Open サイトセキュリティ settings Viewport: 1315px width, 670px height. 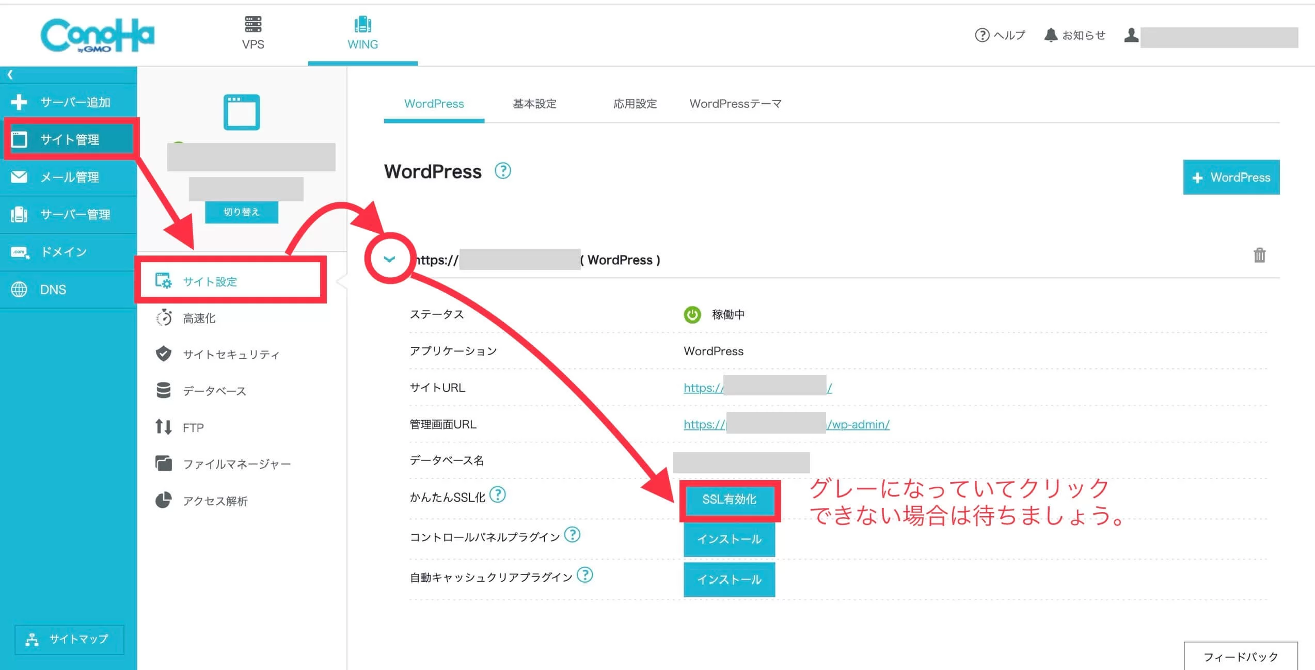[217, 354]
